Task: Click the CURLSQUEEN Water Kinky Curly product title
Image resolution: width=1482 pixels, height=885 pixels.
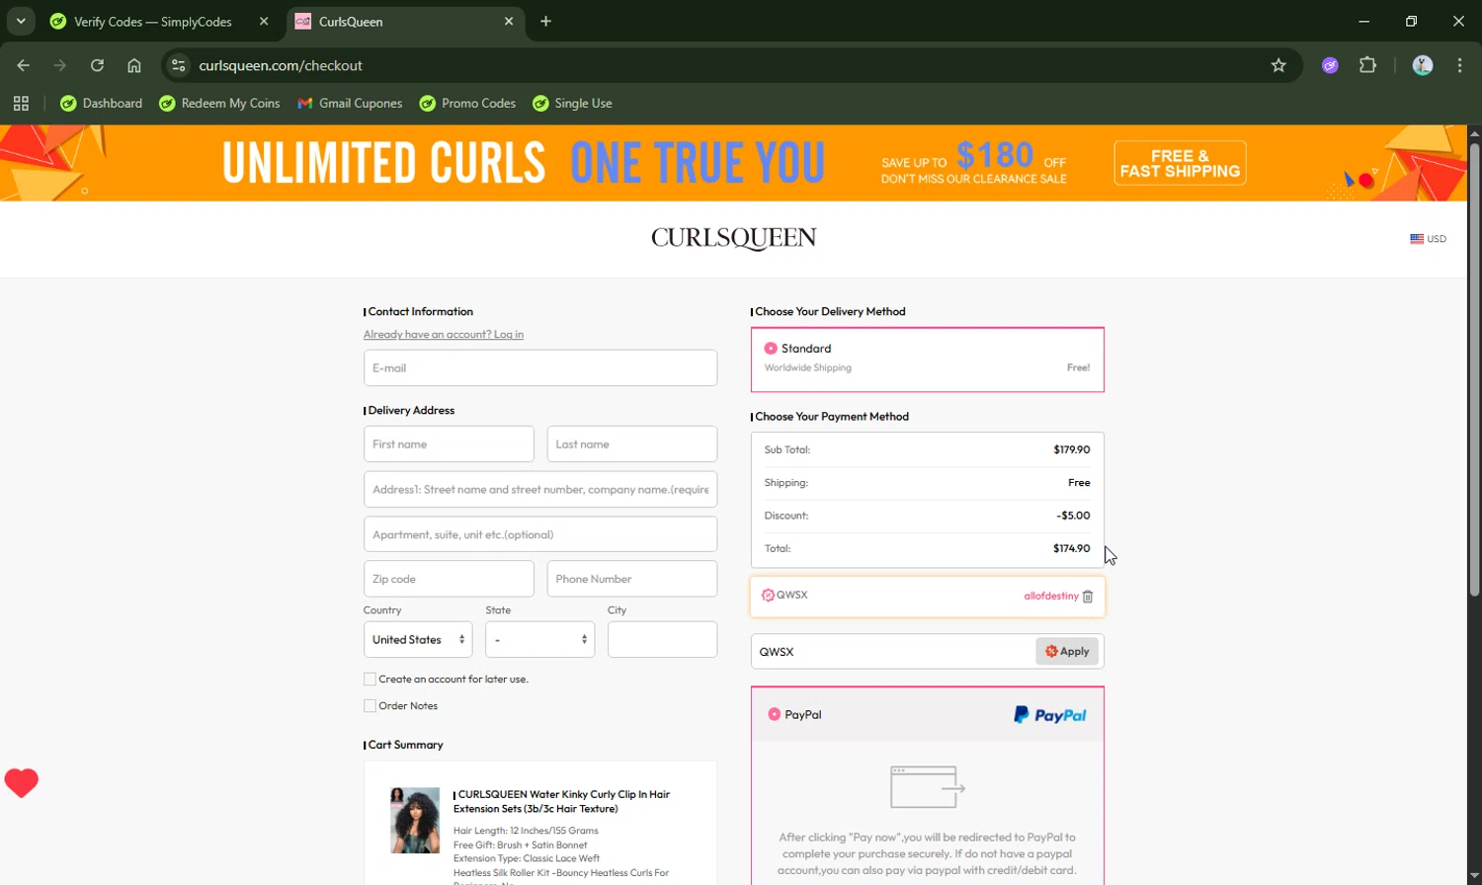Action: 563,801
